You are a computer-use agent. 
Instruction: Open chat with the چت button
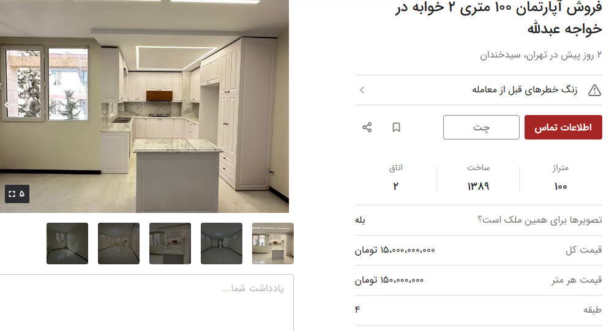481,127
